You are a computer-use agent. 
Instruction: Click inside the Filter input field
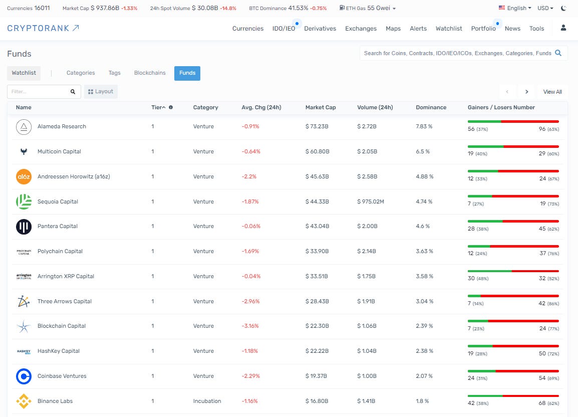(x=35, y=91)
